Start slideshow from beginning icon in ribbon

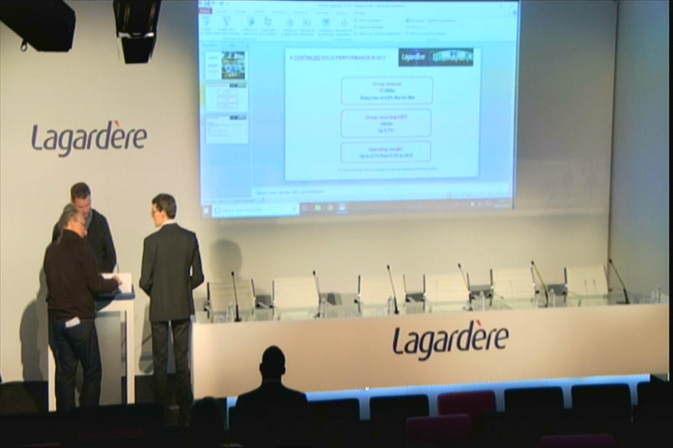[x=207, y=26]
